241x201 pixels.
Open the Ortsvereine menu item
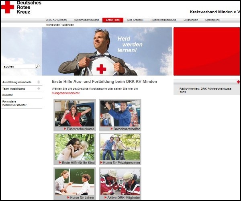[212, 20]
